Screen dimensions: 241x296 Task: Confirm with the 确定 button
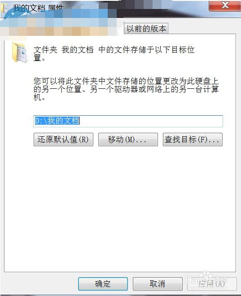(x=103, y=283)
